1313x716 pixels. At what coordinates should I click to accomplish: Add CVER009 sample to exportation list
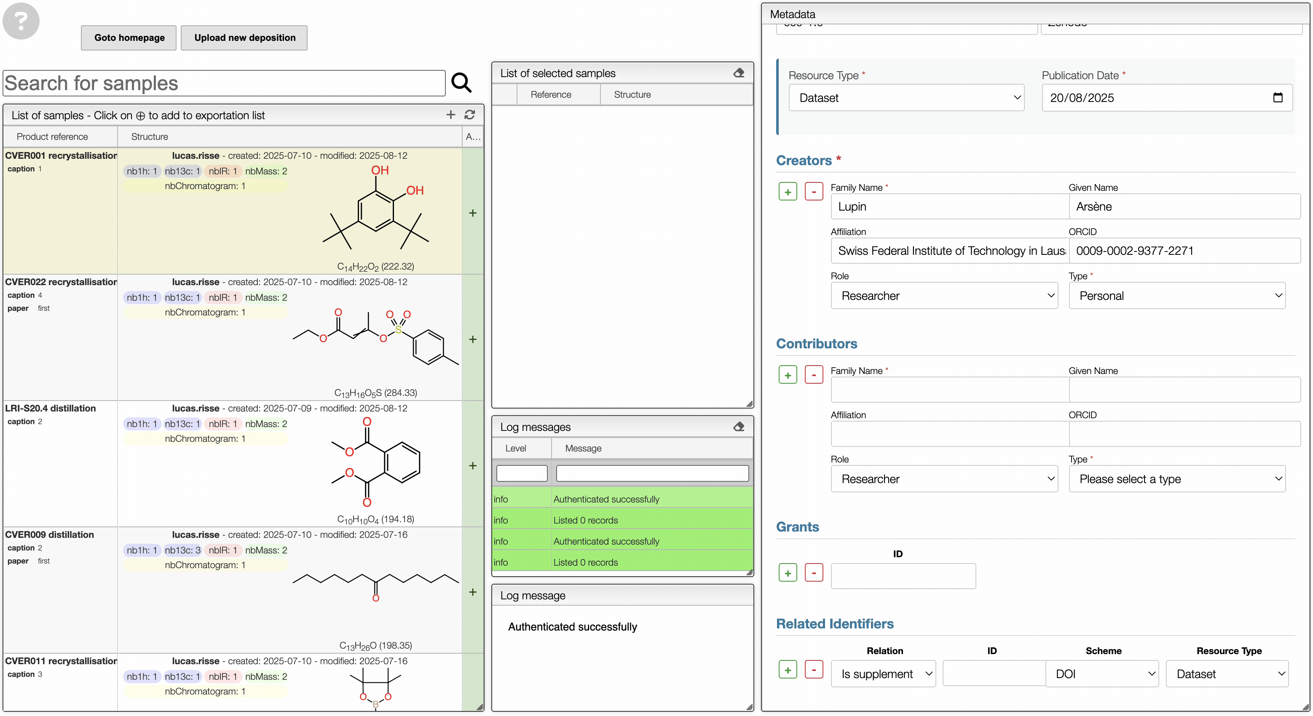tap(472, 592)
